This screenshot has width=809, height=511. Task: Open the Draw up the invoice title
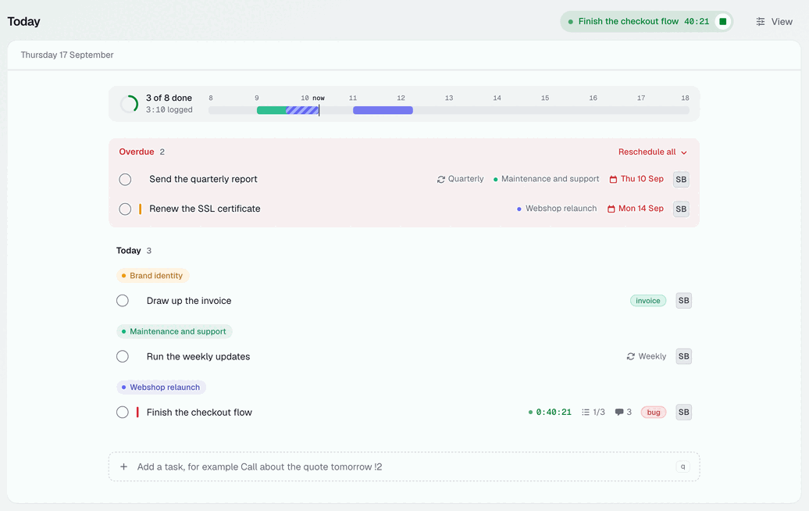[x=189, y=300]
